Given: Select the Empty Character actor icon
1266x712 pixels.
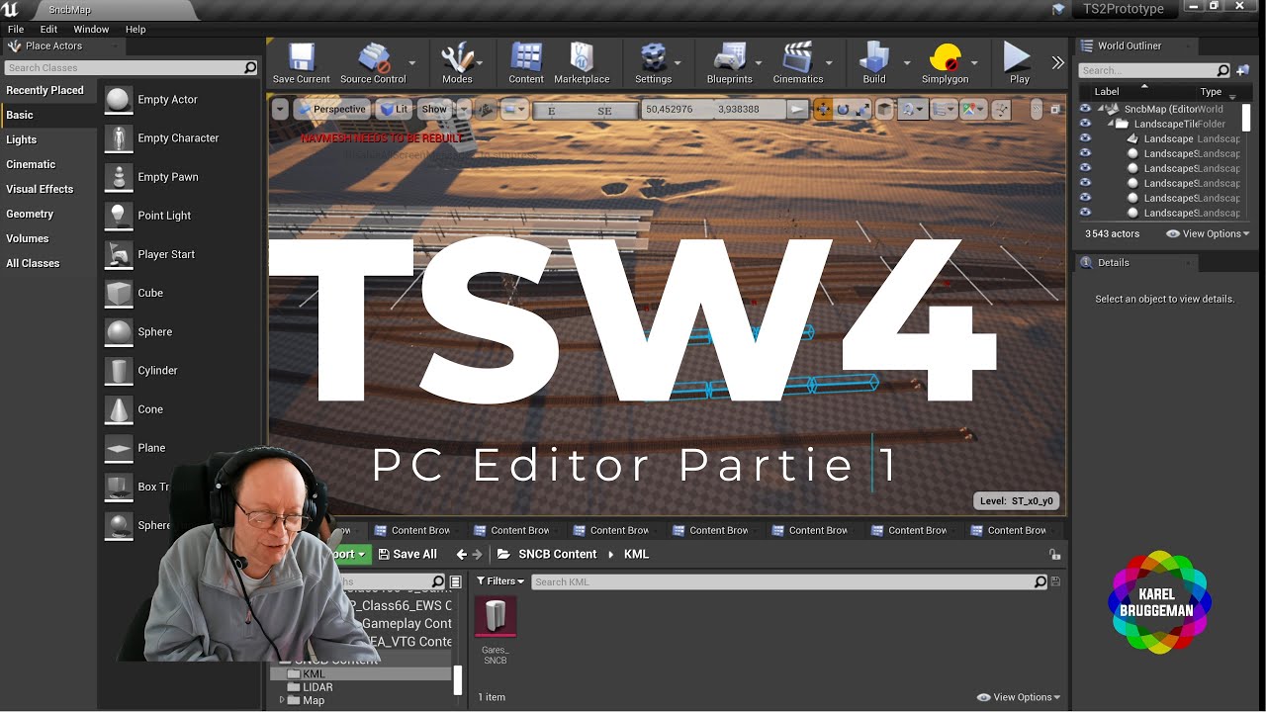Looking at the screenshot, I should [119, 138].
